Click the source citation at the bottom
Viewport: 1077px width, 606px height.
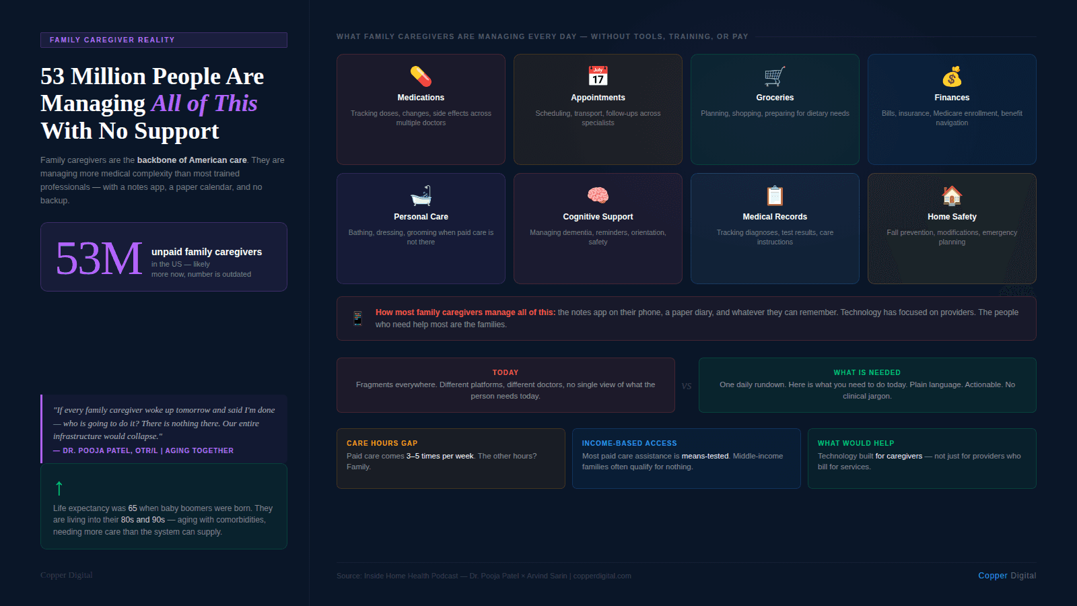click(484, 576)
